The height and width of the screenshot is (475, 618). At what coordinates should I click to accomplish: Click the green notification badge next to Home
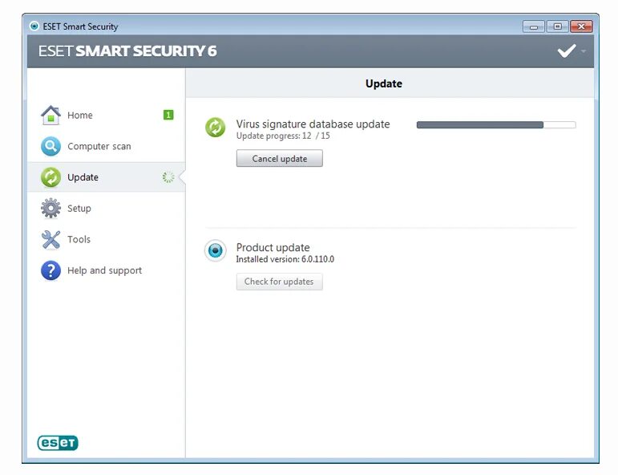pos(168,115)
